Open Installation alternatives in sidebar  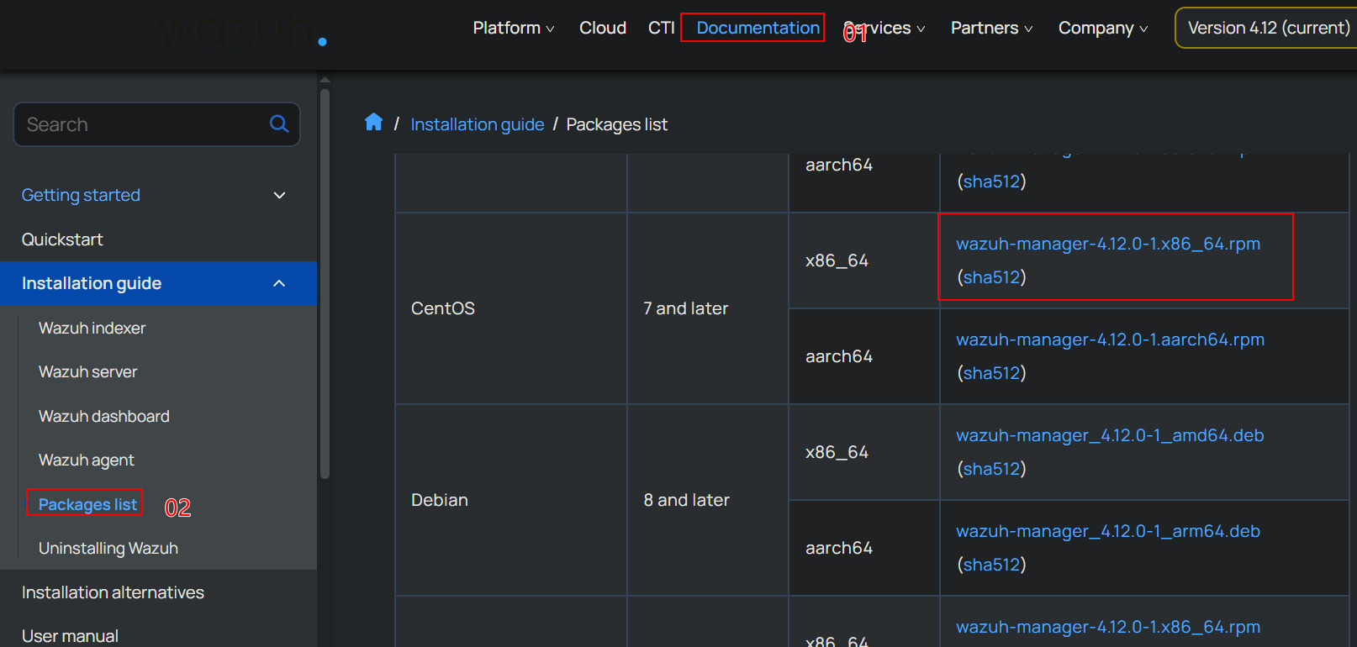[113, 592]
